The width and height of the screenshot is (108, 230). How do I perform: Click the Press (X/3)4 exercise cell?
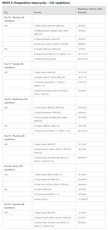click(54, 199)
